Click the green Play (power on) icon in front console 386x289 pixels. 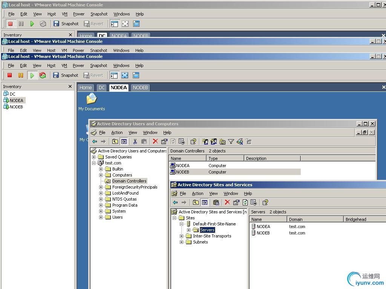point(32,75)
